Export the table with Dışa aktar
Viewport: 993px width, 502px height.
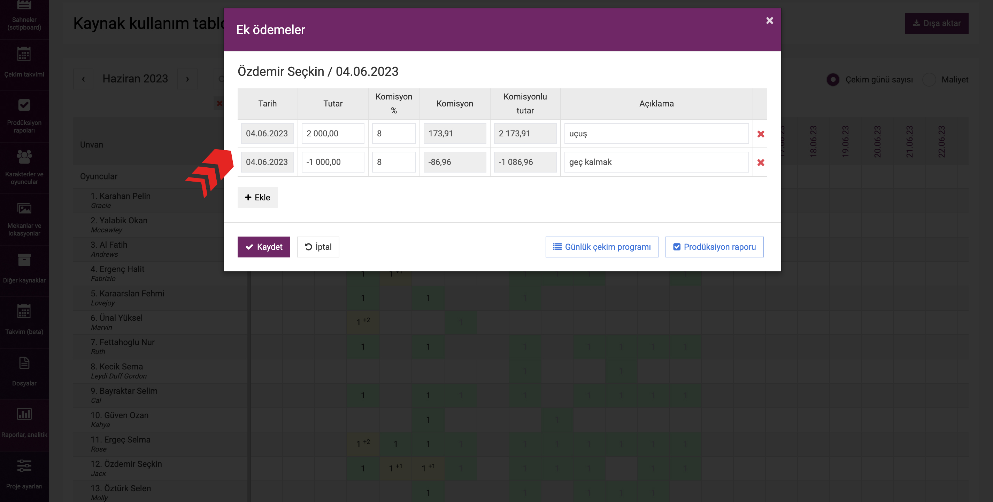point(937,24)
